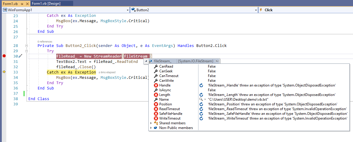This screenshot has width=353, height=142.
Task: Open the '0 references' CodeLens link
Action: coord(45,41)
